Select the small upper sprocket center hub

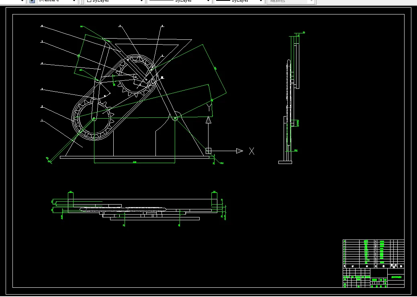point(135,78)
